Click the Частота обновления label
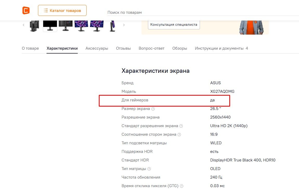The image size is (299, 189). (141, 177)
